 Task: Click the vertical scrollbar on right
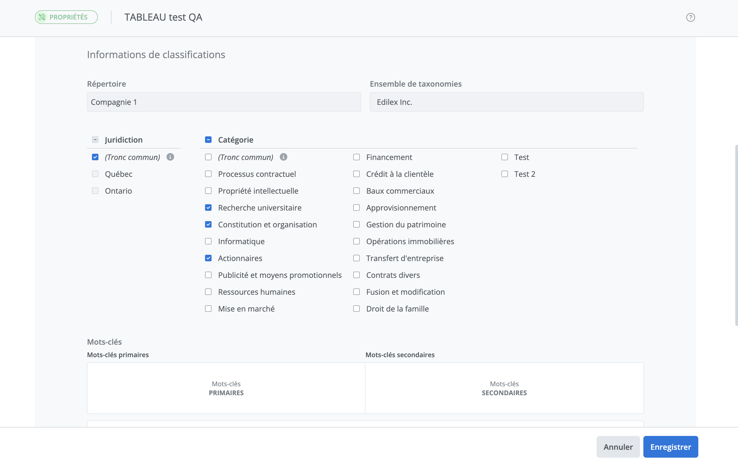tap(736, 236)
